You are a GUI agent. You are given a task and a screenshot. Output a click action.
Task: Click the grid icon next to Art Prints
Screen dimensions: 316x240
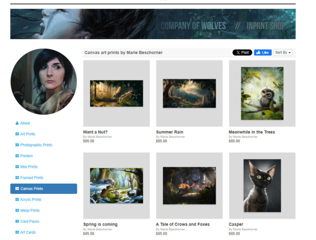[17, 134]
